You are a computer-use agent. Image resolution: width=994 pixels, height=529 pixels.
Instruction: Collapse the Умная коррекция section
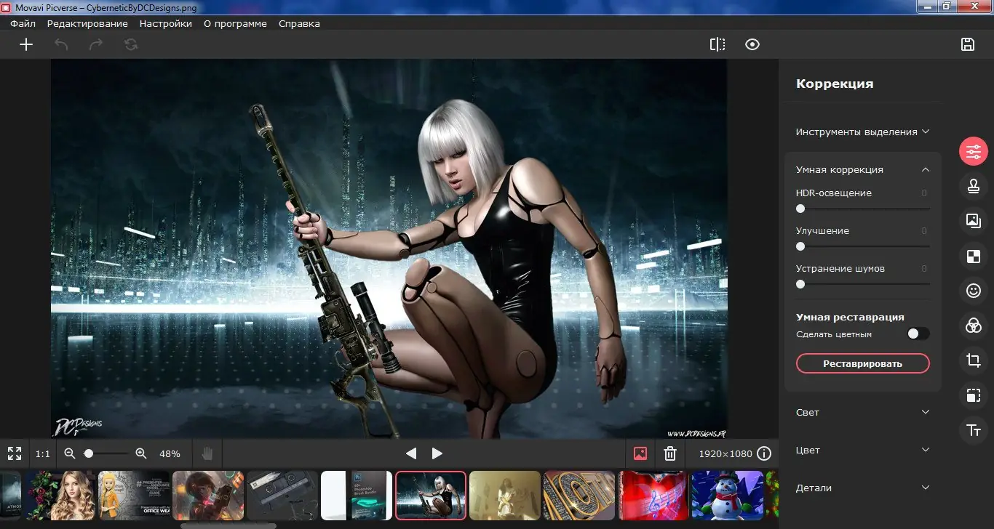tap(926, 169)
